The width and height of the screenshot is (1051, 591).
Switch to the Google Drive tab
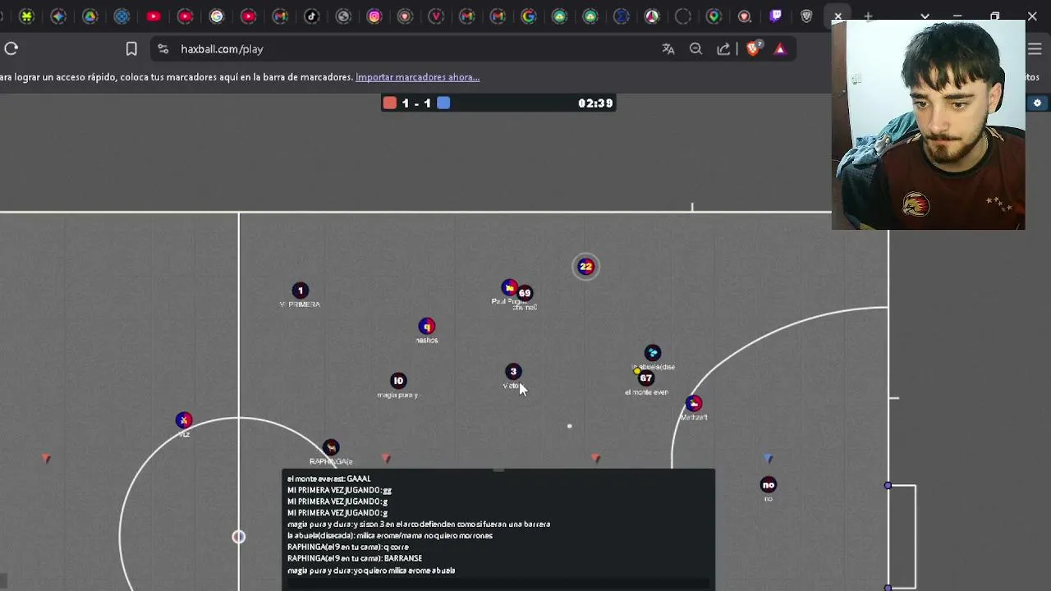(x=90, y=16)
